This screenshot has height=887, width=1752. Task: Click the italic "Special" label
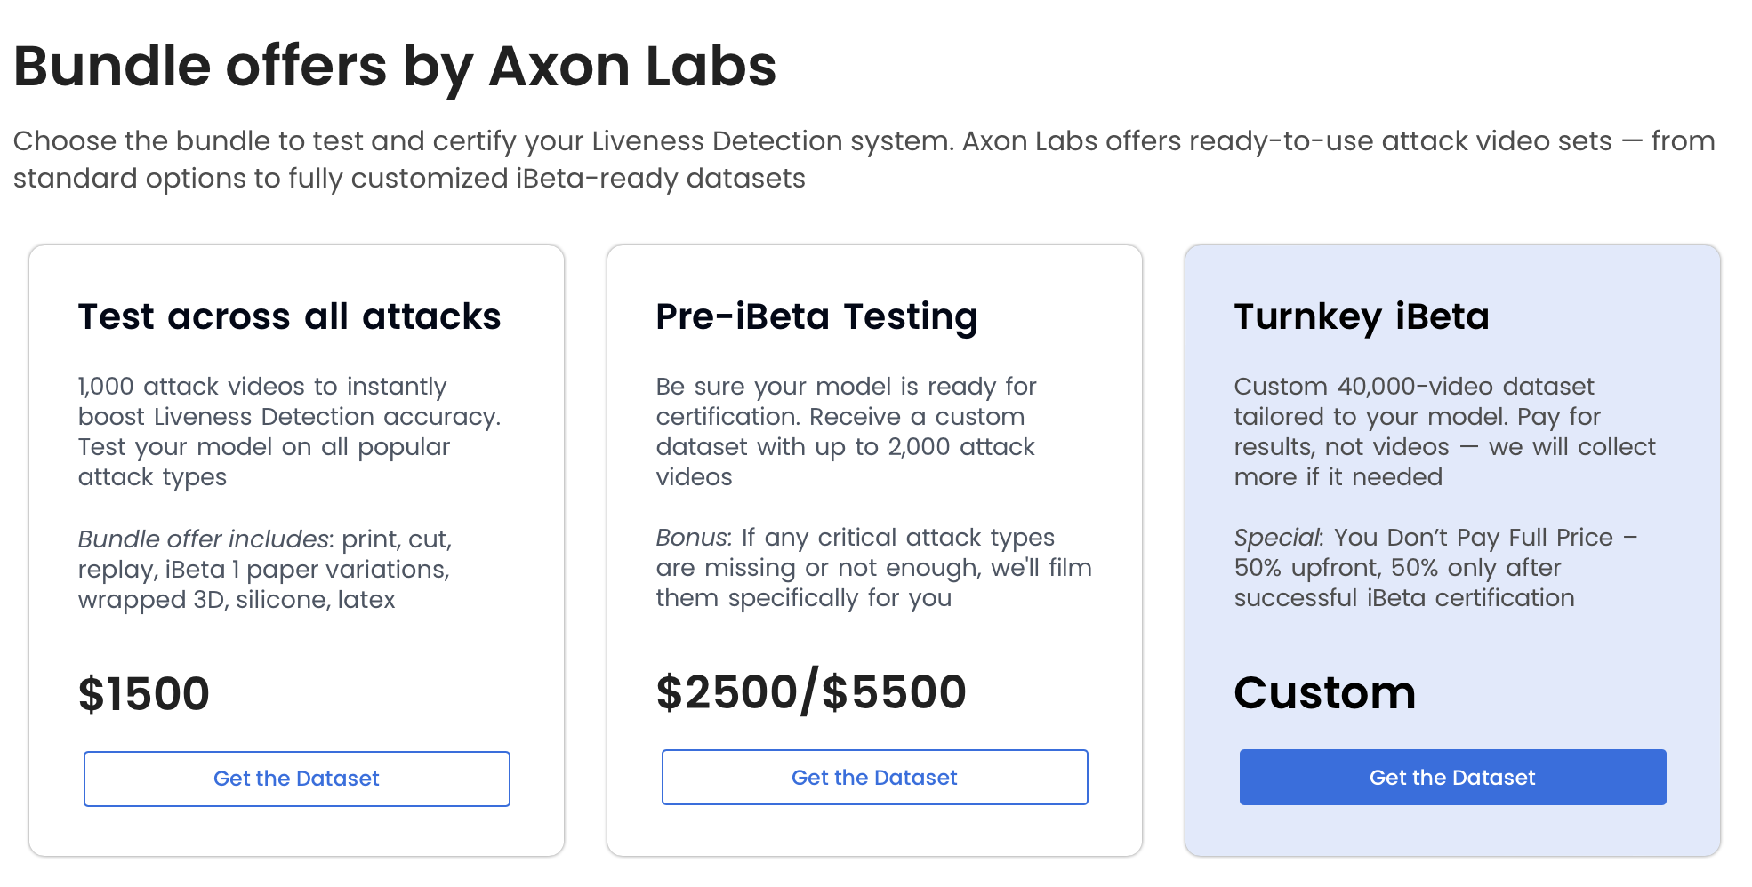point(1277,538)
